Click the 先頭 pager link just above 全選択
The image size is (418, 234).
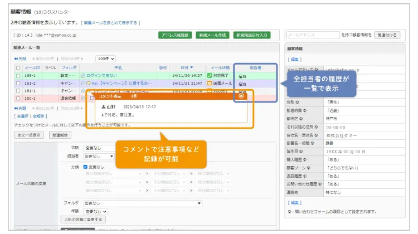click(20, 108)
